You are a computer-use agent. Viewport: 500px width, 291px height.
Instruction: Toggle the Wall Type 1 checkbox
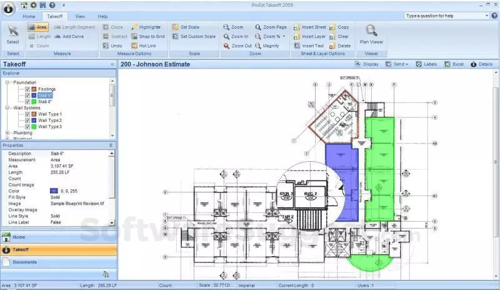(27, 114)
